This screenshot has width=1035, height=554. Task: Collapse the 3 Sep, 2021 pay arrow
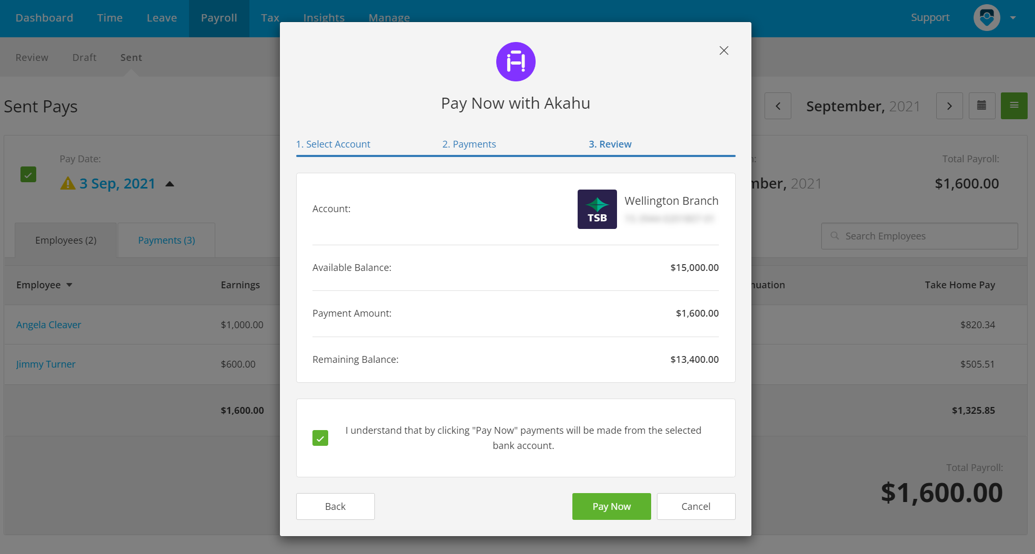pos(170,184)
